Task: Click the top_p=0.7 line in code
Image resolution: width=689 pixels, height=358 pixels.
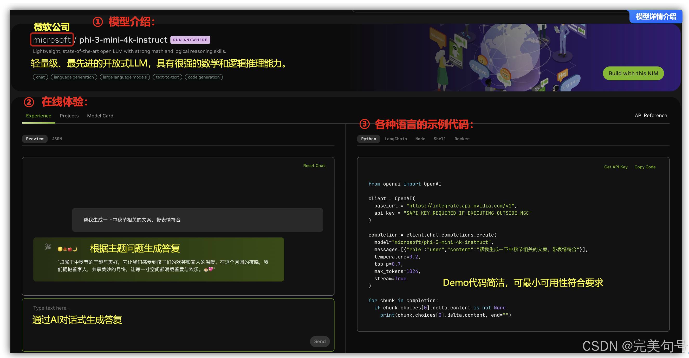Action: (x=389, y=264)
